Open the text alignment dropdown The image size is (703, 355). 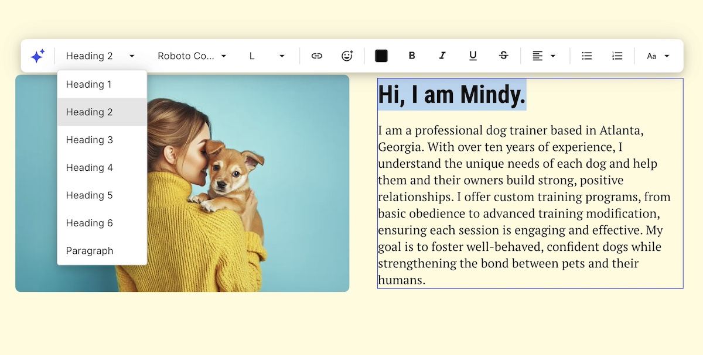(544, 56)
